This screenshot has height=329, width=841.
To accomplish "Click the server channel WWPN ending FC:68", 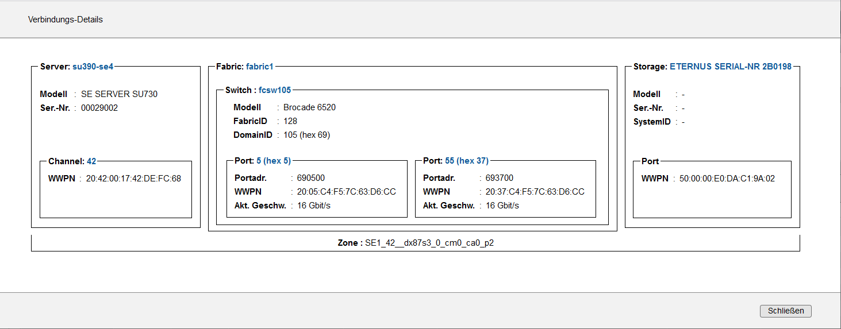I will click(x=133, y=179).
